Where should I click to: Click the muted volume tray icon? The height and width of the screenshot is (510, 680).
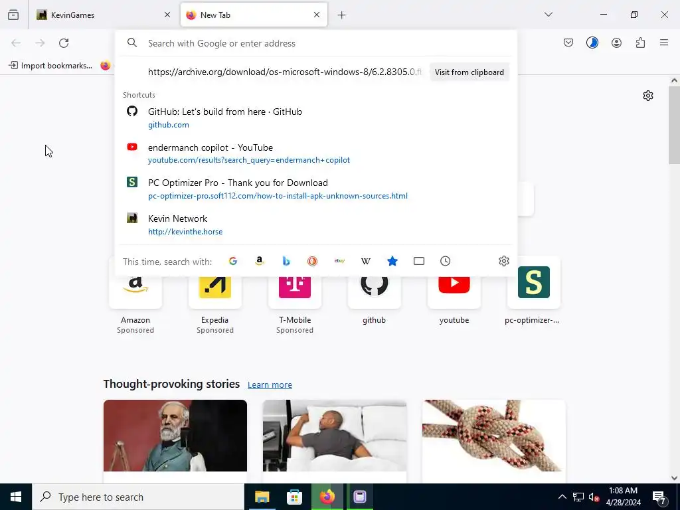point(594,497)
